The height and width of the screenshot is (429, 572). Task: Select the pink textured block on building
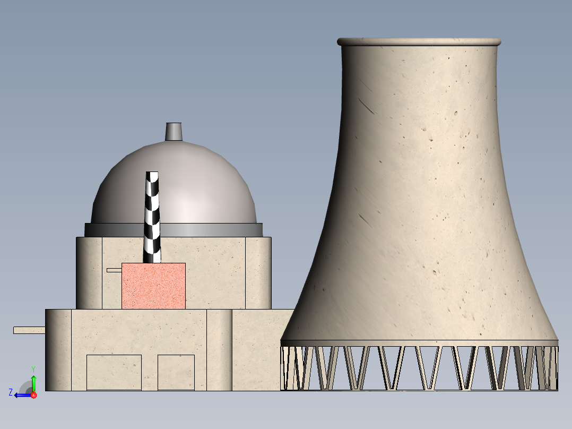(x=153, y=286)
